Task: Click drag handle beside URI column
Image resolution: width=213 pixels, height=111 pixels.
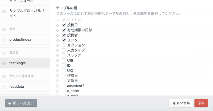Action: coord(58,61)
